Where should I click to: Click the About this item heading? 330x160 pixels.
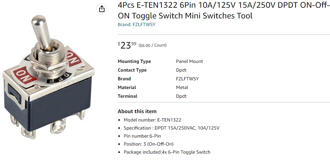click(137, 111)
